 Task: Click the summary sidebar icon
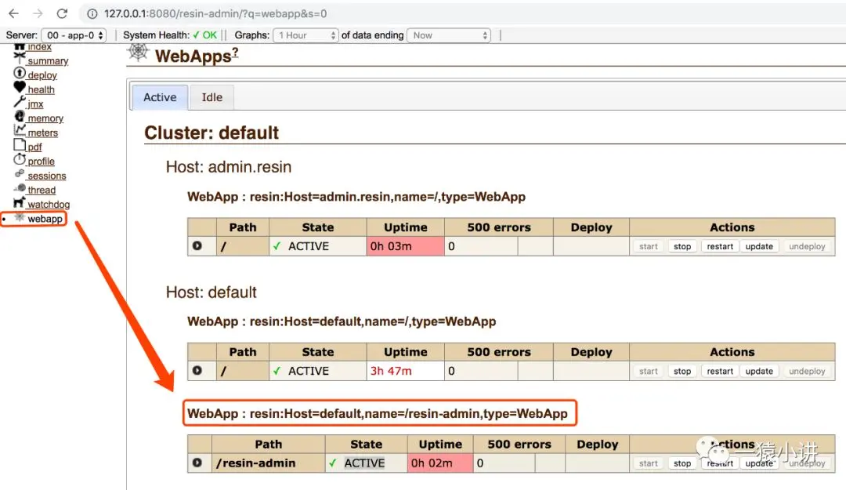click(x=20, y=58)
